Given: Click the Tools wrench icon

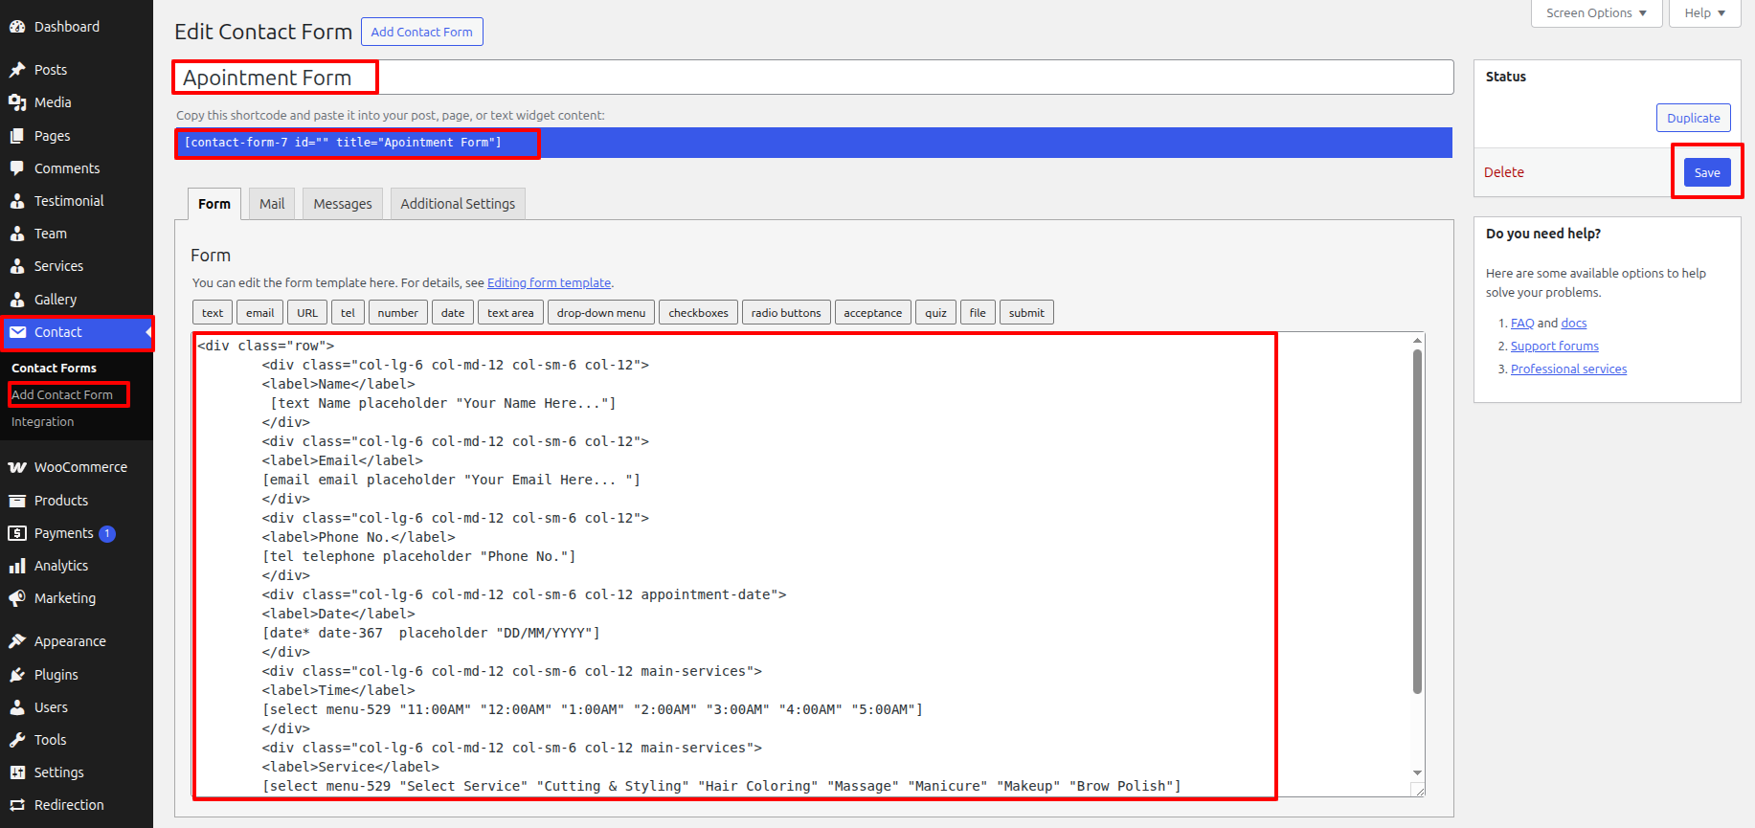Looking at the screenshot, I should [17, 740].
